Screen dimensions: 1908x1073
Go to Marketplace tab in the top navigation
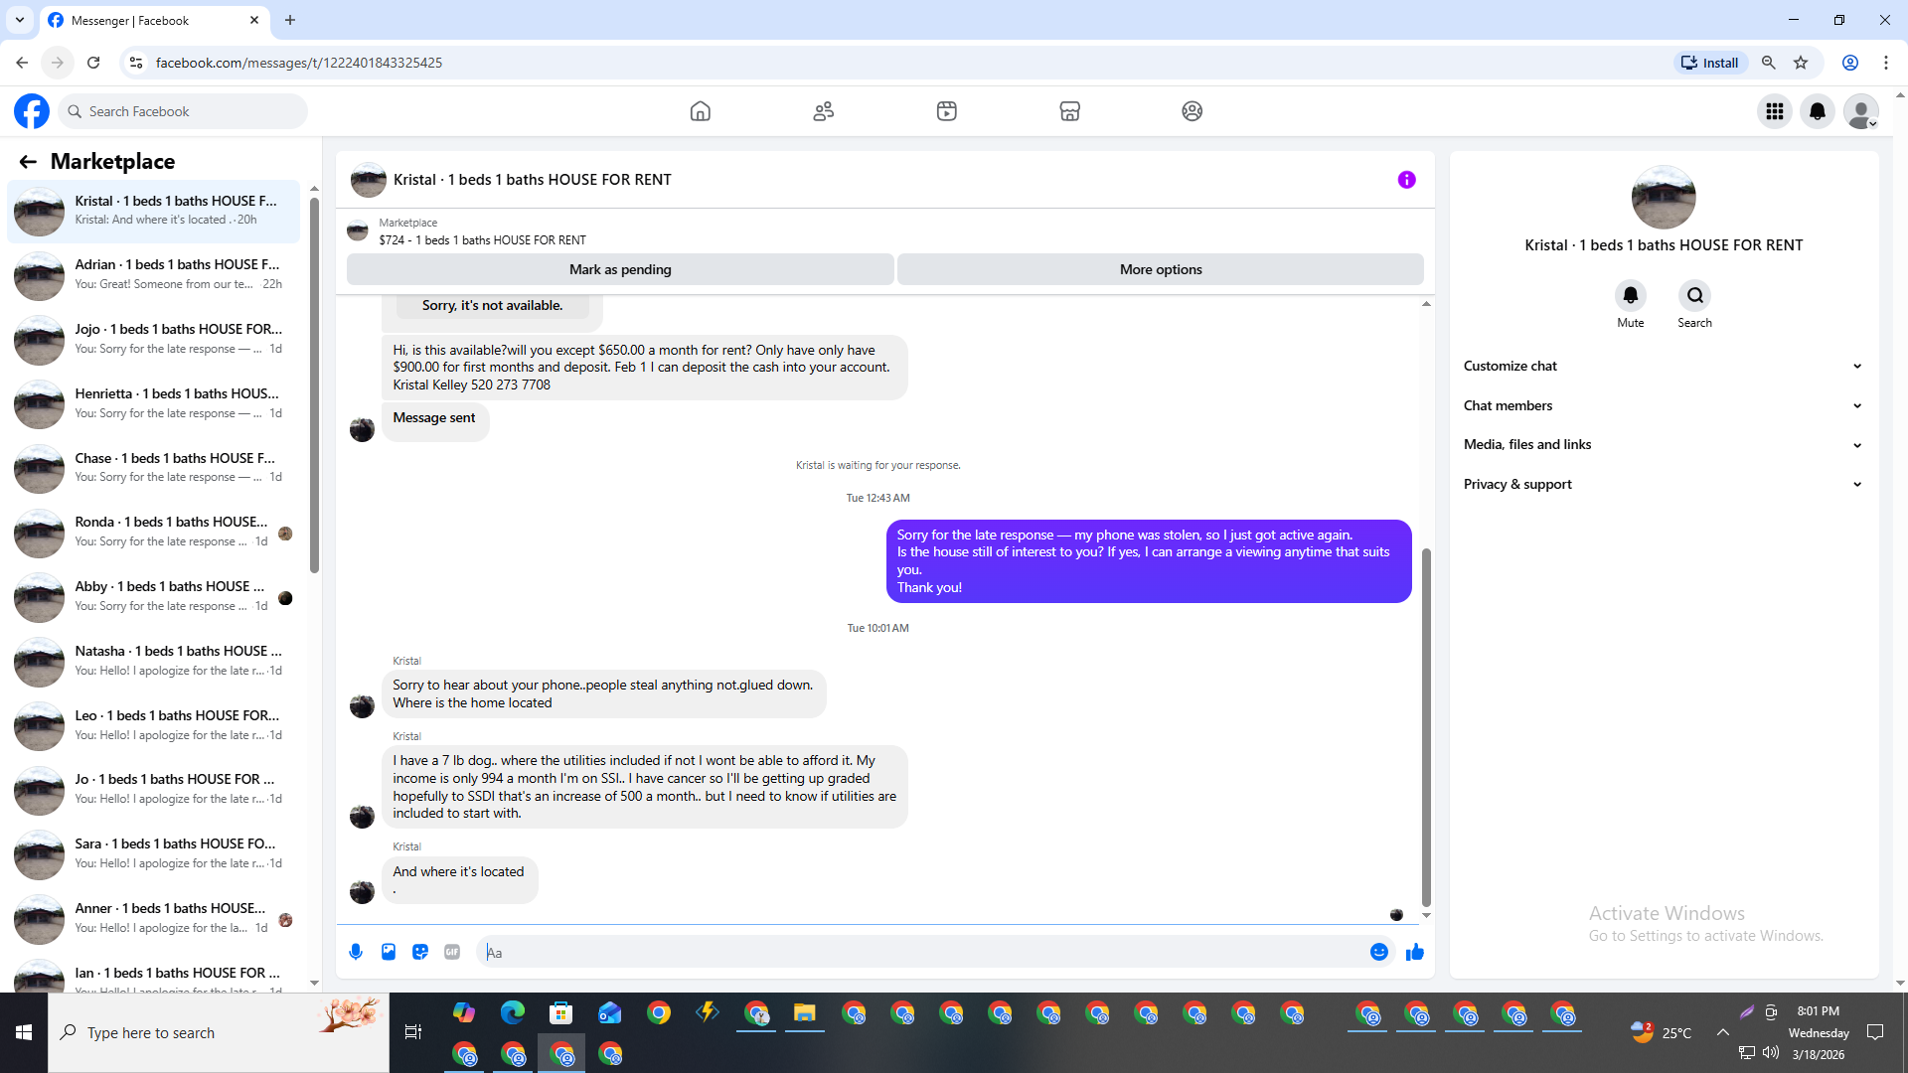(x=1069, y=111)
